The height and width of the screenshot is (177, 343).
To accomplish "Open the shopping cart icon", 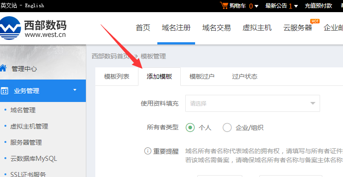I will pyautogui.click(x=224, y=5).
